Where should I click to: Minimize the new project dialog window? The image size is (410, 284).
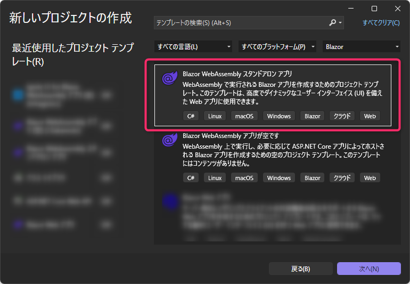coord(351,9)
